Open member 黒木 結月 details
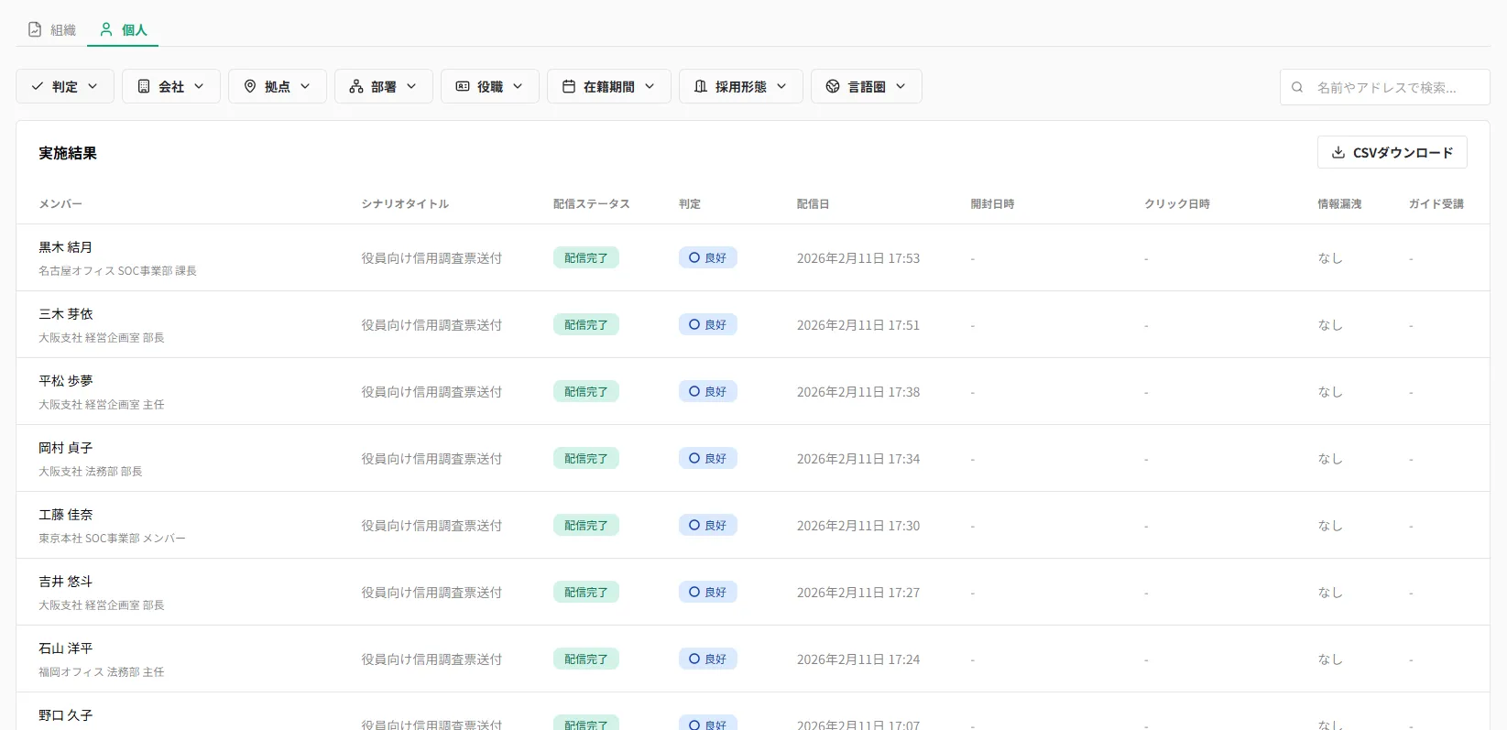This screenshot has height=730, width=1507. (66, 247)
